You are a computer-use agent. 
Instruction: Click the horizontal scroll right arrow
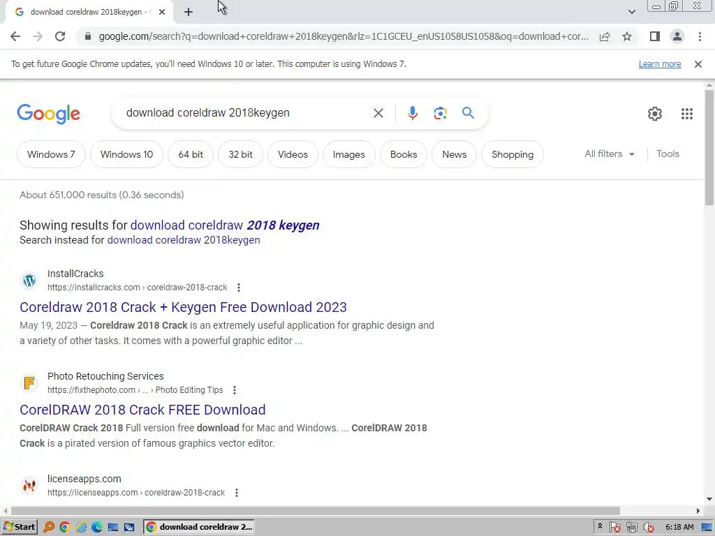(x=698, y=511)
